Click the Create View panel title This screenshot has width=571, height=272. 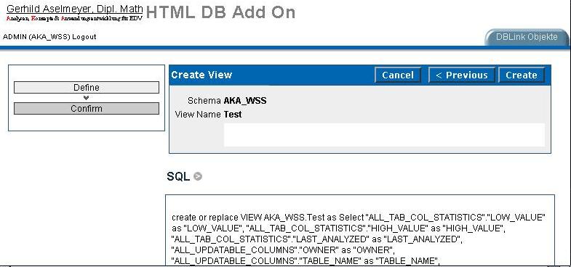[x=201, y=75]
